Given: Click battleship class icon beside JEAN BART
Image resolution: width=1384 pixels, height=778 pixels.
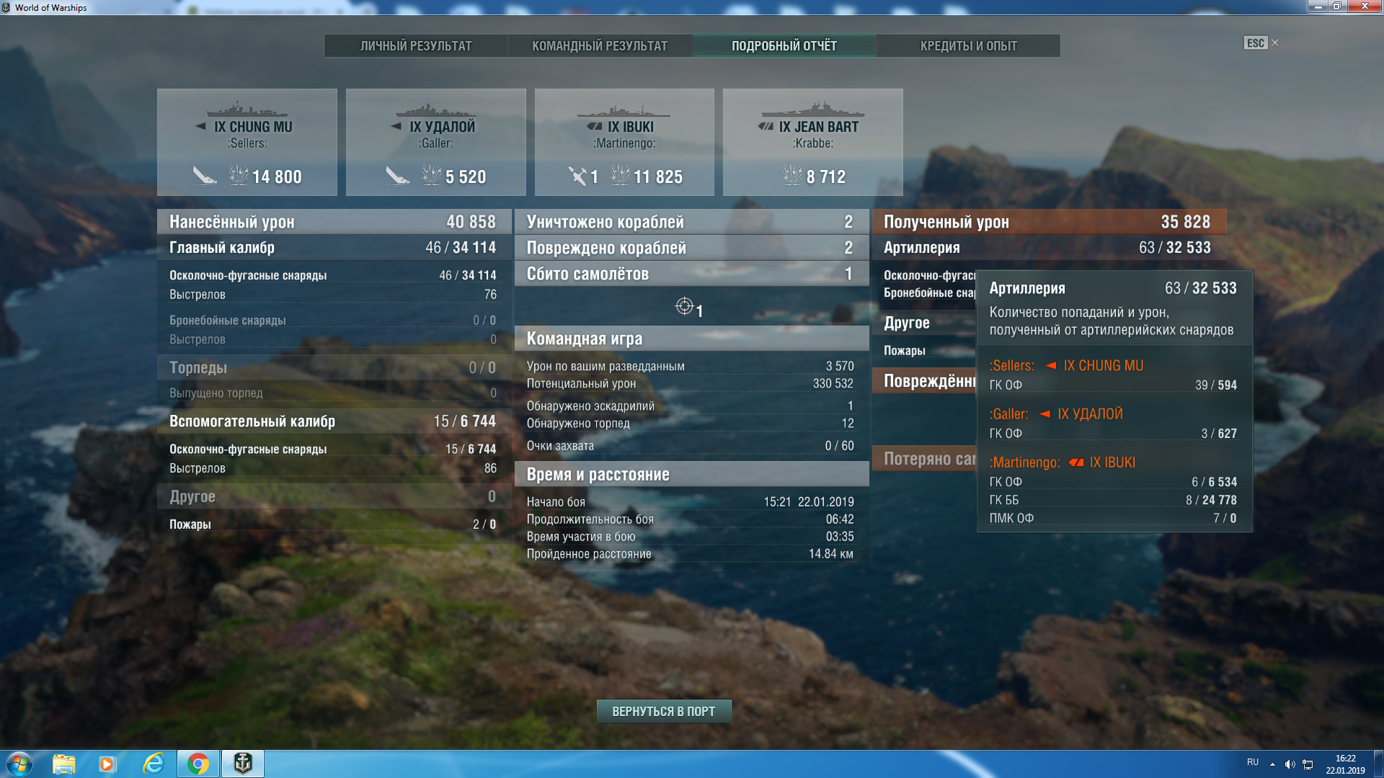Looking at the screenshot, I should [x=766, y=126].
